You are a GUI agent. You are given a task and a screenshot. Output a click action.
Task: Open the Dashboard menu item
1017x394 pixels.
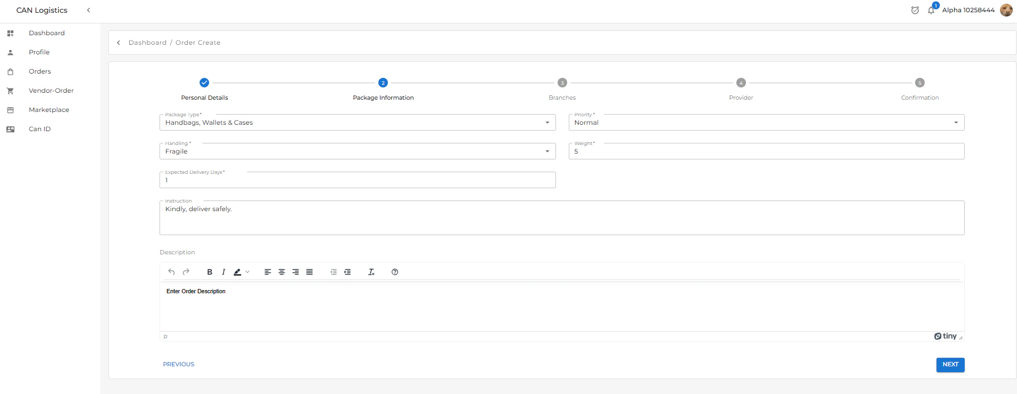click(47, 33)
